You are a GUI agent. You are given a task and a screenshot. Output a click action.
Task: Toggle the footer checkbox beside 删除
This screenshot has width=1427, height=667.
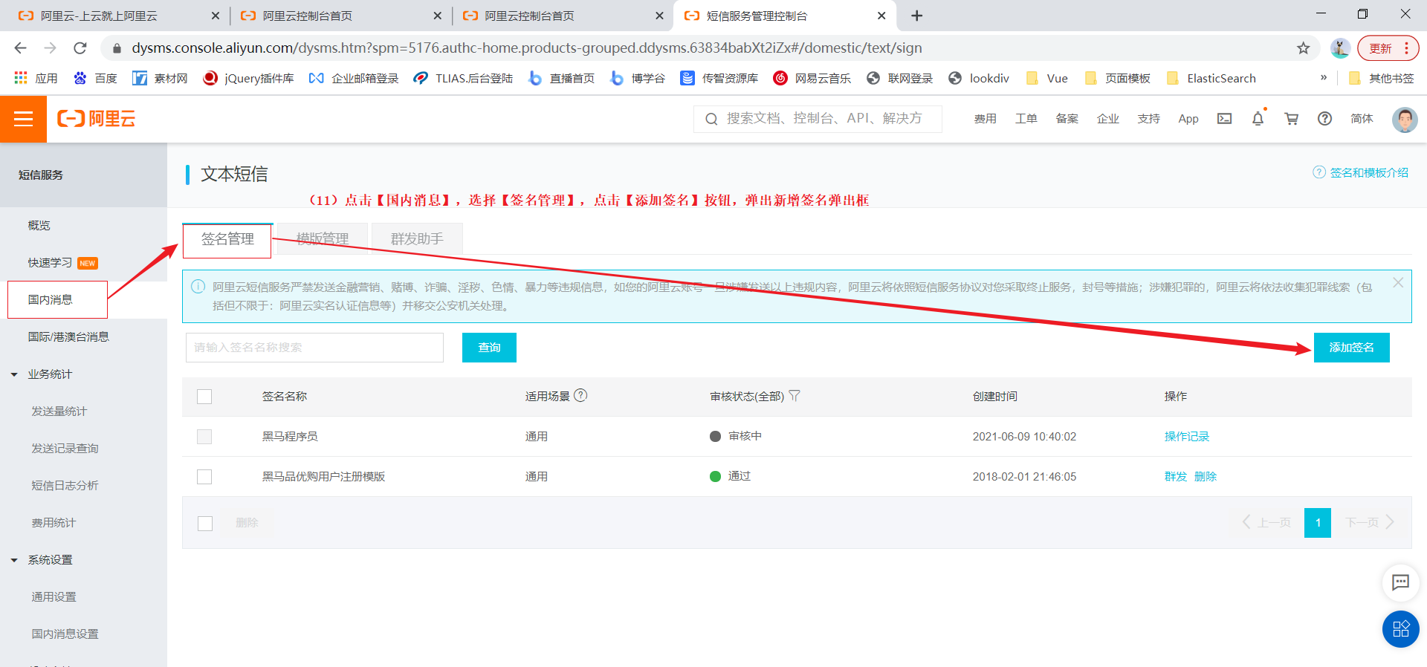(x=205, y=524)
